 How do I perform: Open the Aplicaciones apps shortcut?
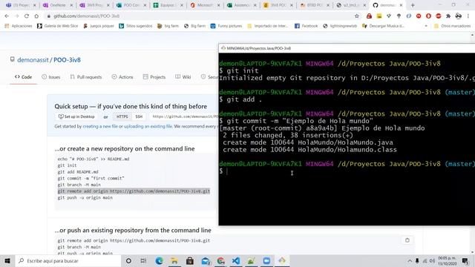coord(18,26)
